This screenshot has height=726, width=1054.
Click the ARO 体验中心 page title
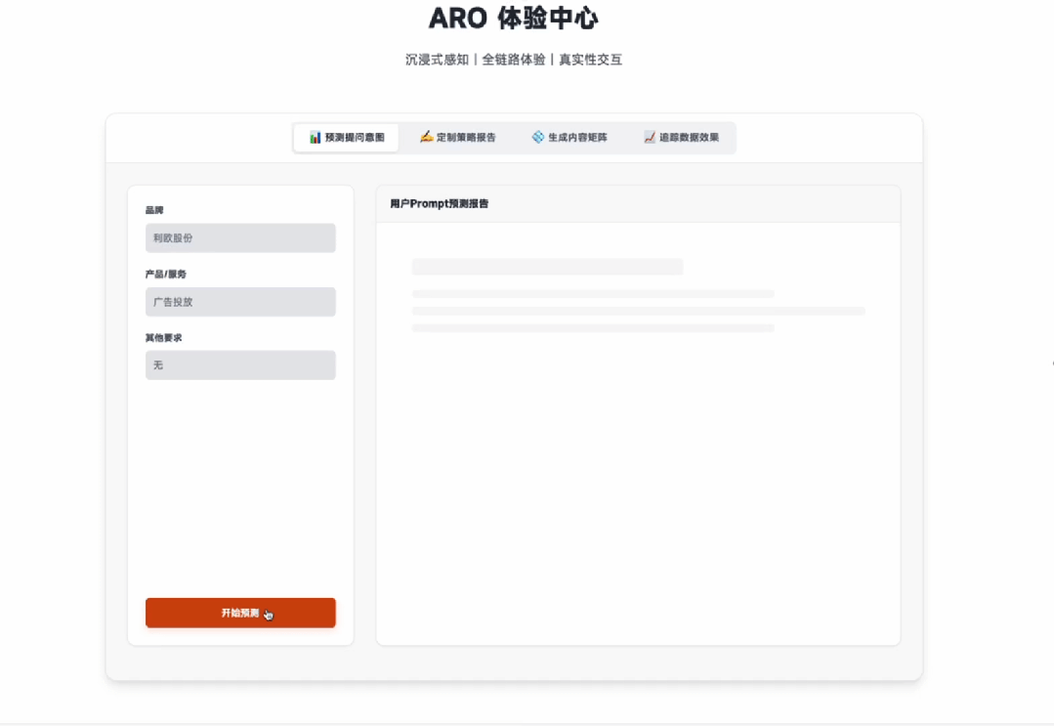tap(513, 18)
